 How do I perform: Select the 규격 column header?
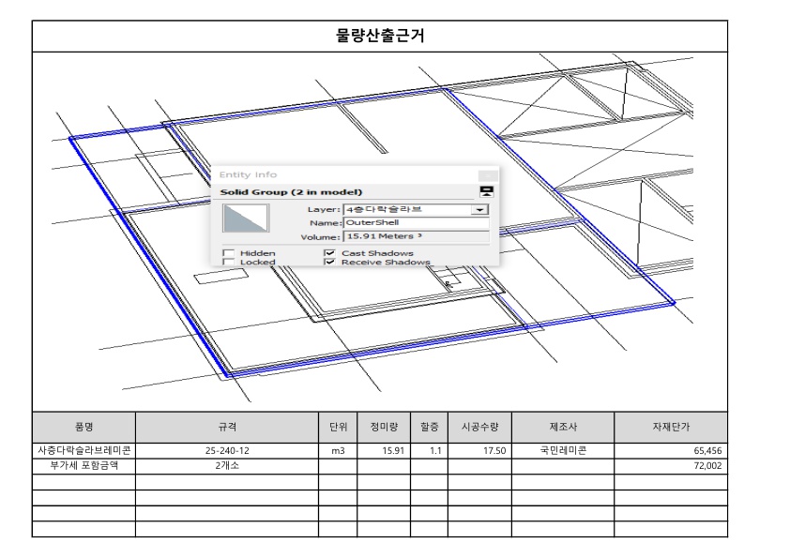[x=227, y=427]
